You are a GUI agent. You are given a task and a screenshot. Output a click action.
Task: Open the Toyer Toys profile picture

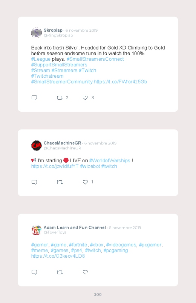pos(37,230)
